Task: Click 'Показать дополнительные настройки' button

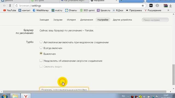Action: click(x=64, y=89)
